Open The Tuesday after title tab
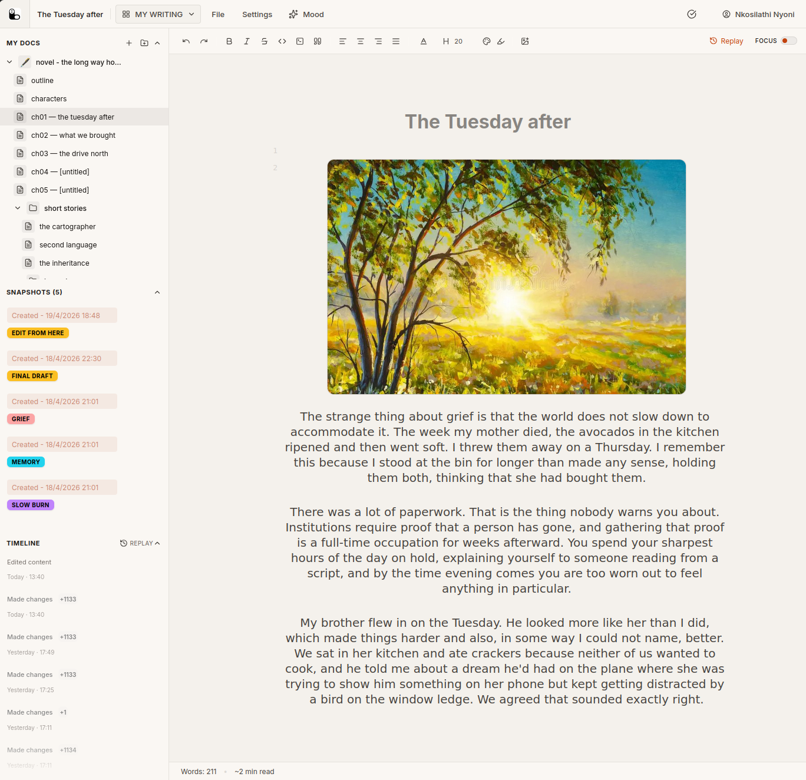 [70, 14]
